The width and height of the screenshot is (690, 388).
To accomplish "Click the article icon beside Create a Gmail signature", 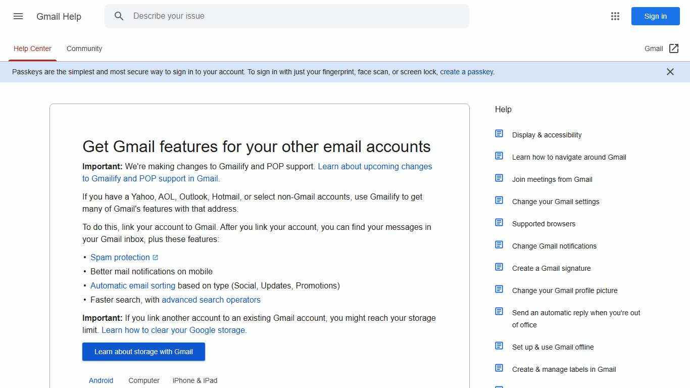I will point(499,267).
